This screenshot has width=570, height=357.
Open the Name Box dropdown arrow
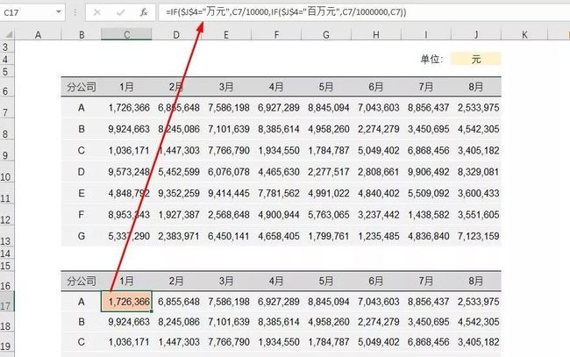[x=59, y=12]
